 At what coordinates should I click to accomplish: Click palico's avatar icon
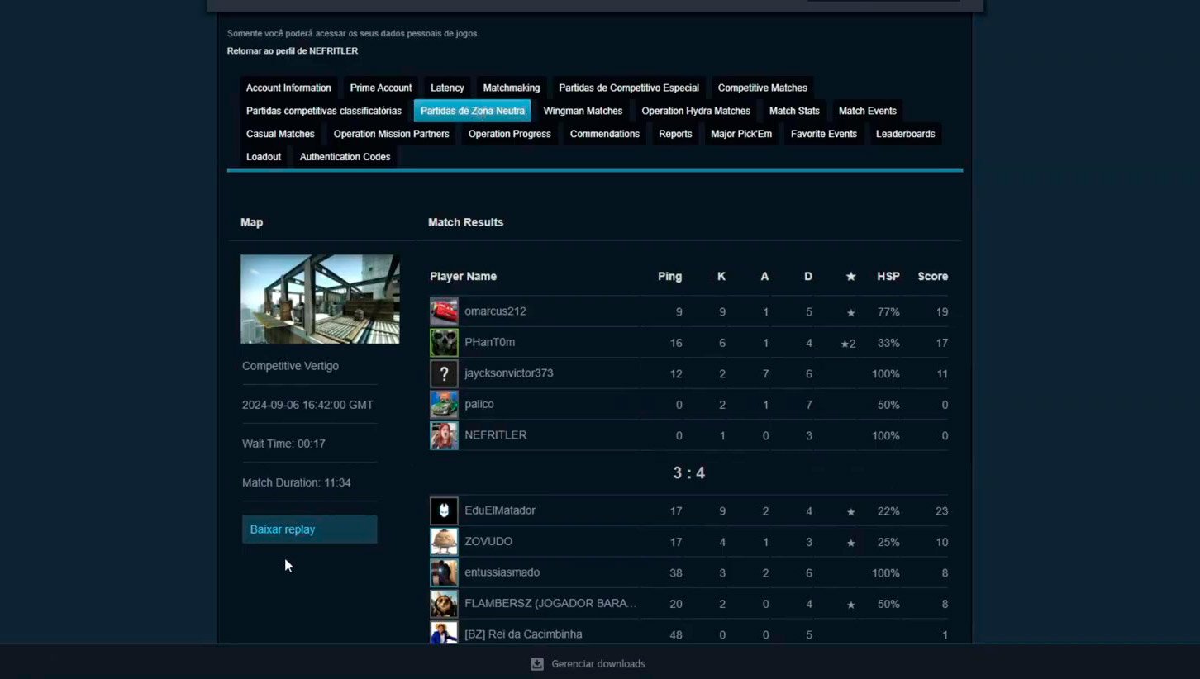point(444,405)
